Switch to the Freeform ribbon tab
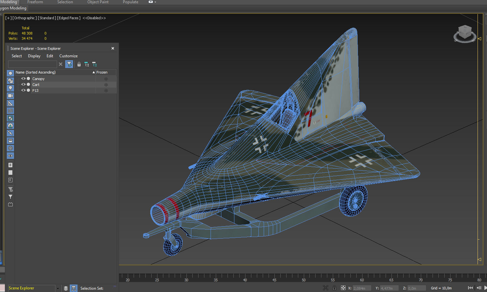 (x=35, y=2)
